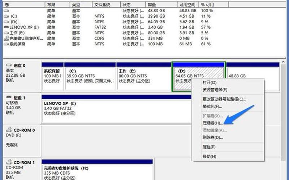Select 格式化(F)... in context menu

212,107
